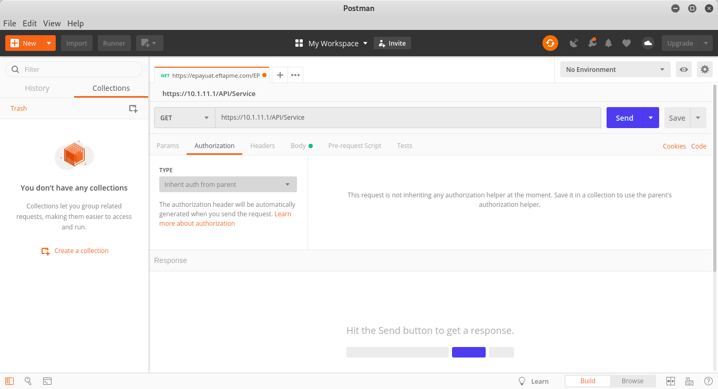Screen dimensions: 718x389
Task: Open the Tests tab
Action: [x=405, y=145]
